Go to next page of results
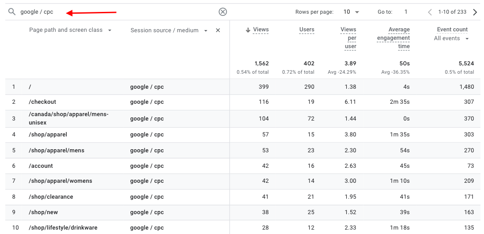This screenshot has height=234, width=484. [x=475, y=12]
